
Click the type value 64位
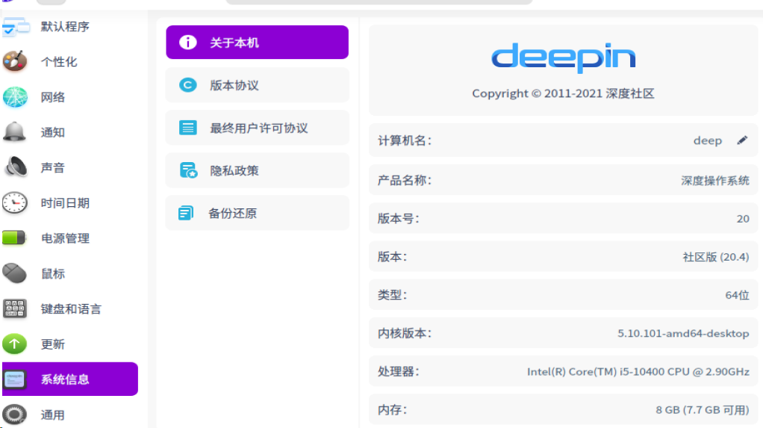click(x=737, y=295)
